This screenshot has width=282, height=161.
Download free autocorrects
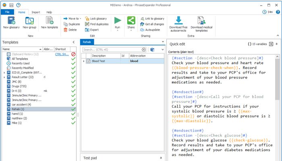(178, 24)
